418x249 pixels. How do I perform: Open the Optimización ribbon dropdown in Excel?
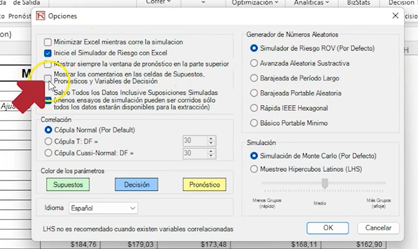tap(255, 2)
